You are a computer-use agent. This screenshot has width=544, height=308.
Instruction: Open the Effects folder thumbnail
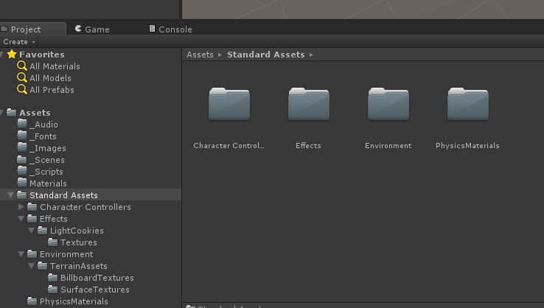[308, 104]
